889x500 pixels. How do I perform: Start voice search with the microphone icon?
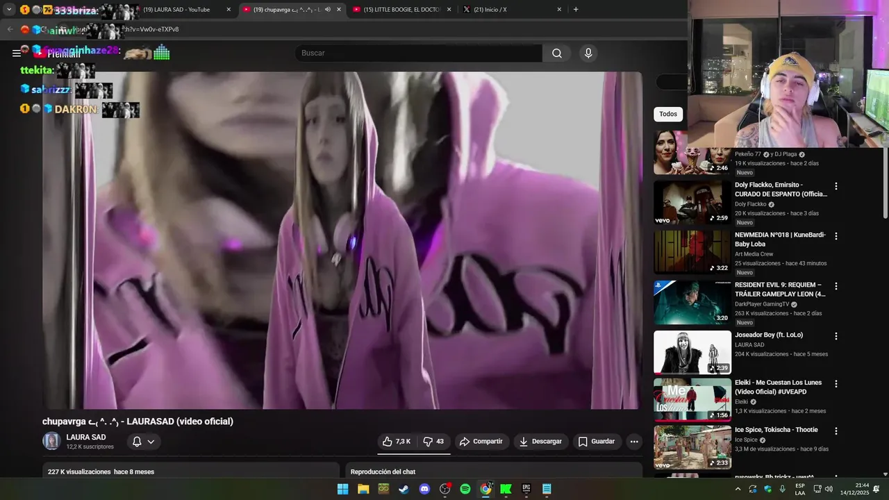[x=588, y=53]
